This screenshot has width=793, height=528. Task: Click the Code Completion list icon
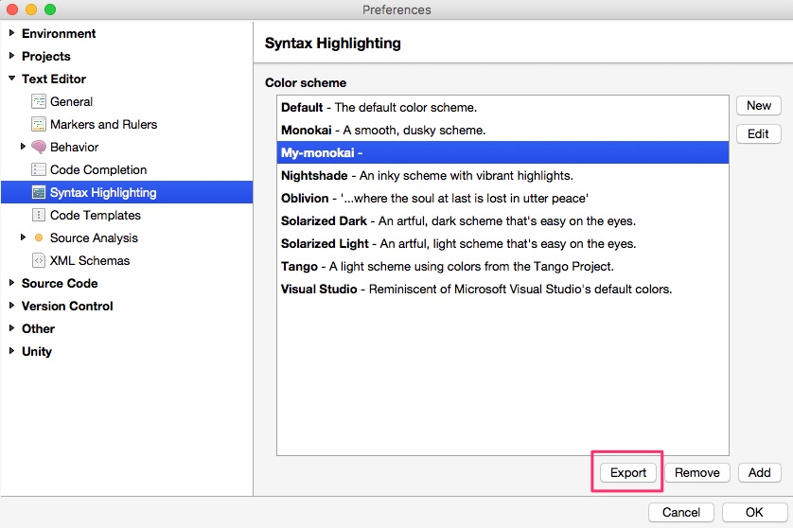(39, 170)
